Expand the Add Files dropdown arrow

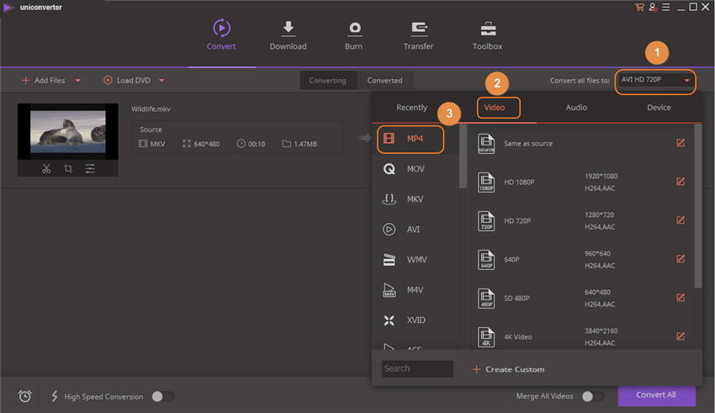coord(77,80)
